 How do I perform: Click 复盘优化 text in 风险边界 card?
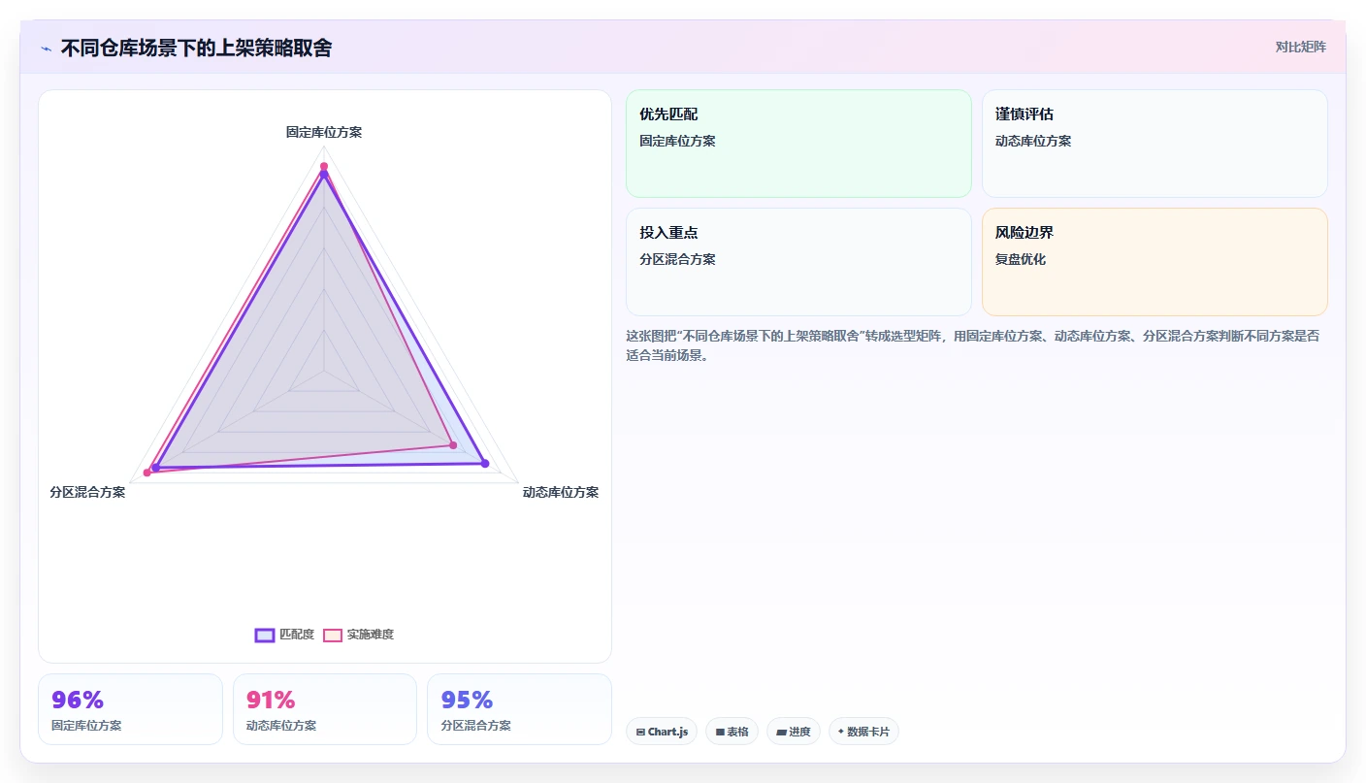click(x=1021, y=259)
